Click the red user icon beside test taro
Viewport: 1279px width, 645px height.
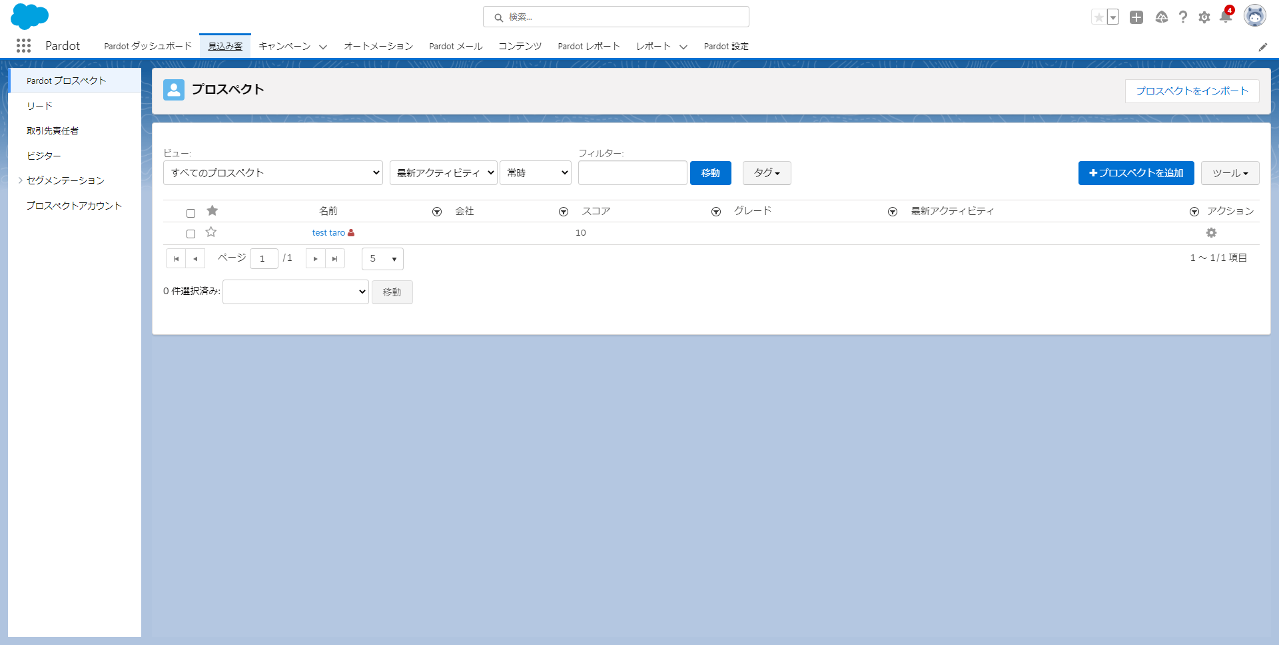(x=351, y=232)
